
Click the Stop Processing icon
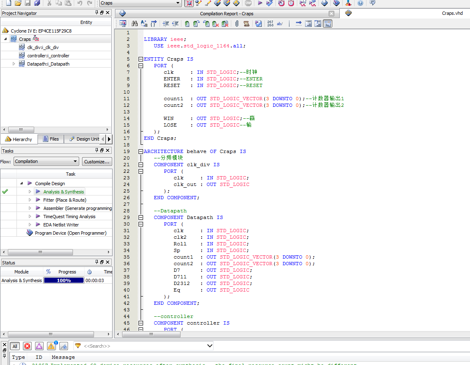[x=248, y=3]
